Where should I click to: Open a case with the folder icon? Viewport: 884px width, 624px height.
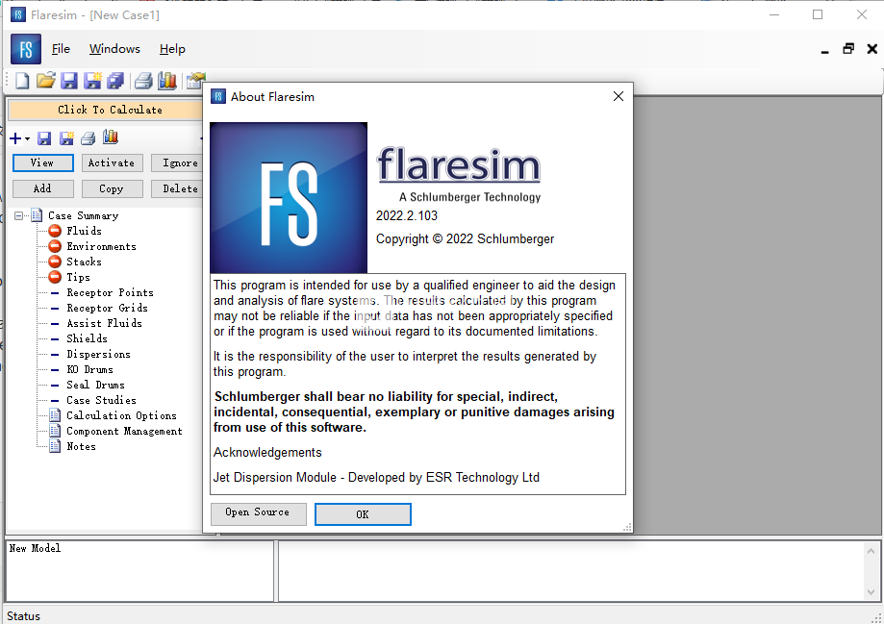pyautogui.click(x=45, y=81)
